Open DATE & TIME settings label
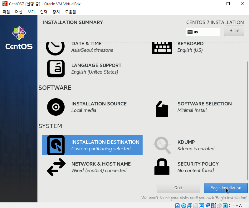The image size is (249, 208). click(86, 44)
